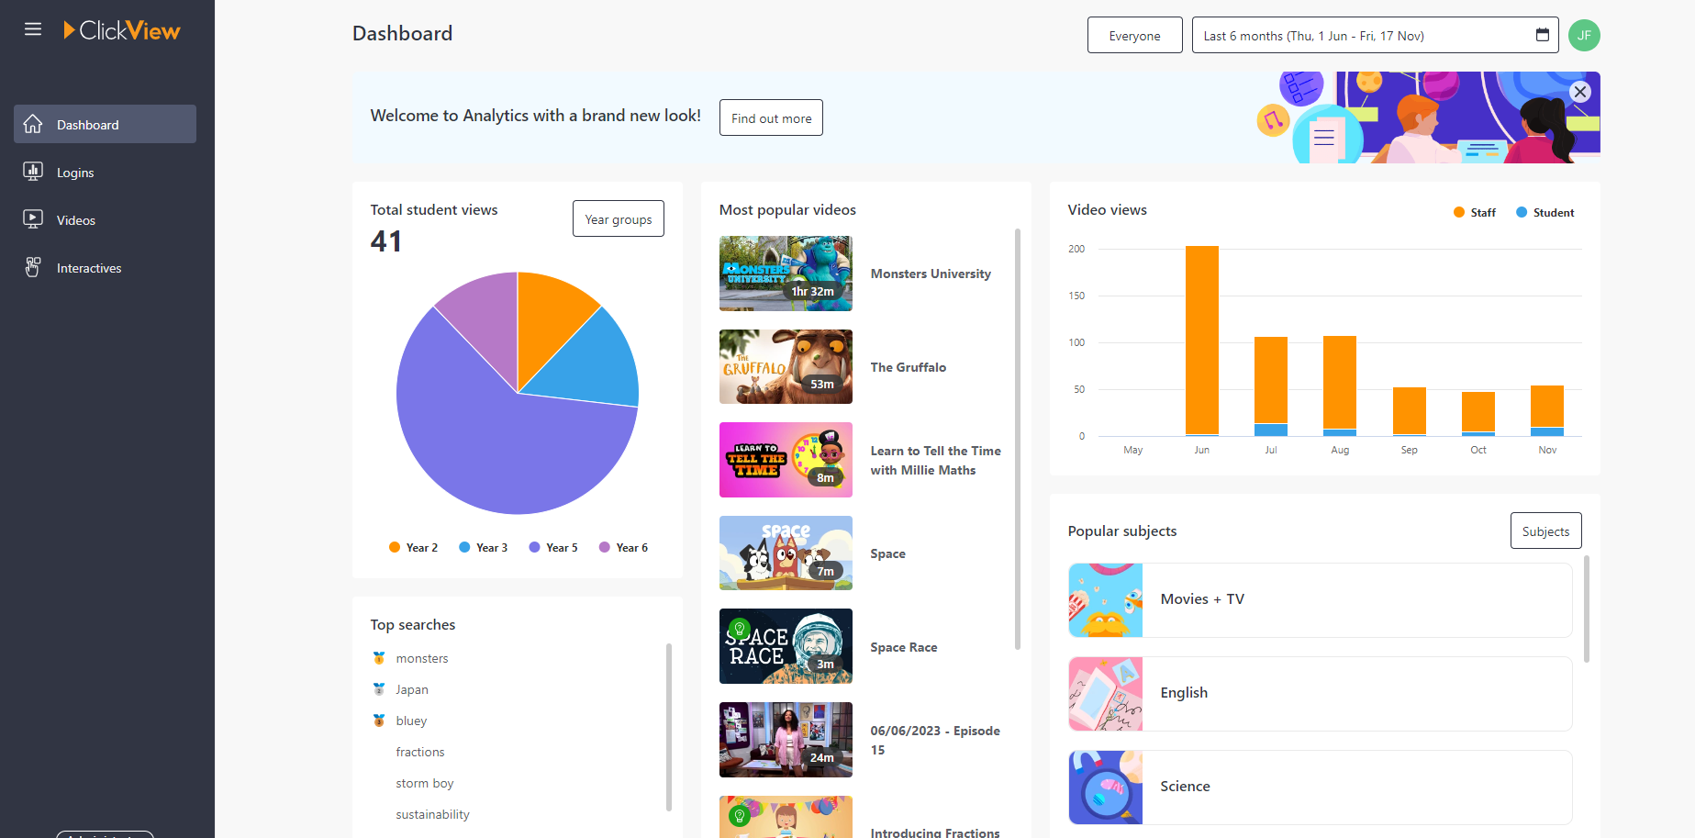Toggle Year 3 legend item

[x=483, y=547]
